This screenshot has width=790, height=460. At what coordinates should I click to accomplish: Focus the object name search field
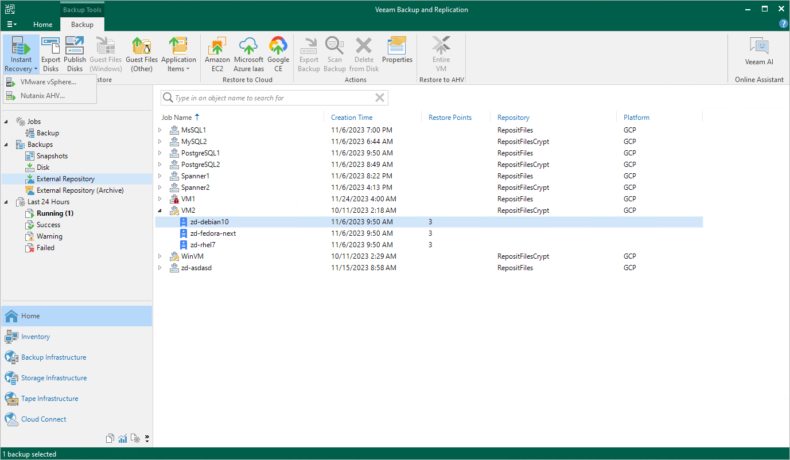[274, 98]
